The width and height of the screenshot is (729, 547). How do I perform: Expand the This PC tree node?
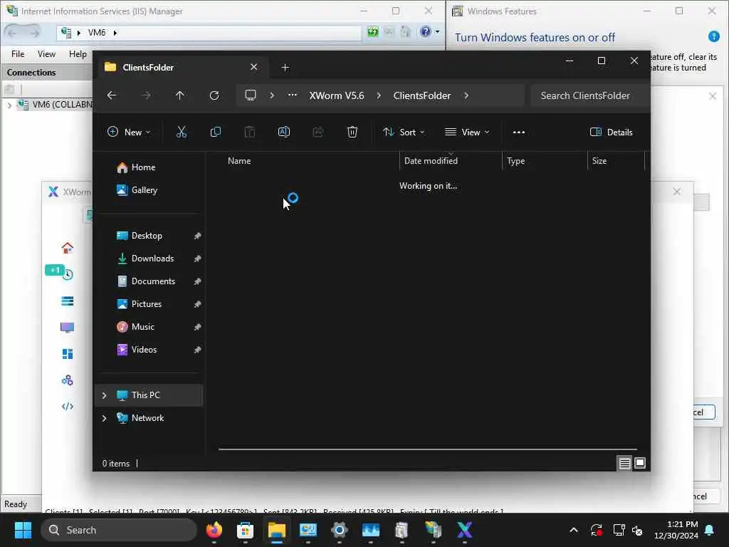tap(104, 395)
